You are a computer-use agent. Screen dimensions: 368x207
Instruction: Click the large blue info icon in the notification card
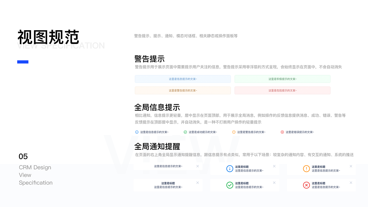click(x=230, y=169)
